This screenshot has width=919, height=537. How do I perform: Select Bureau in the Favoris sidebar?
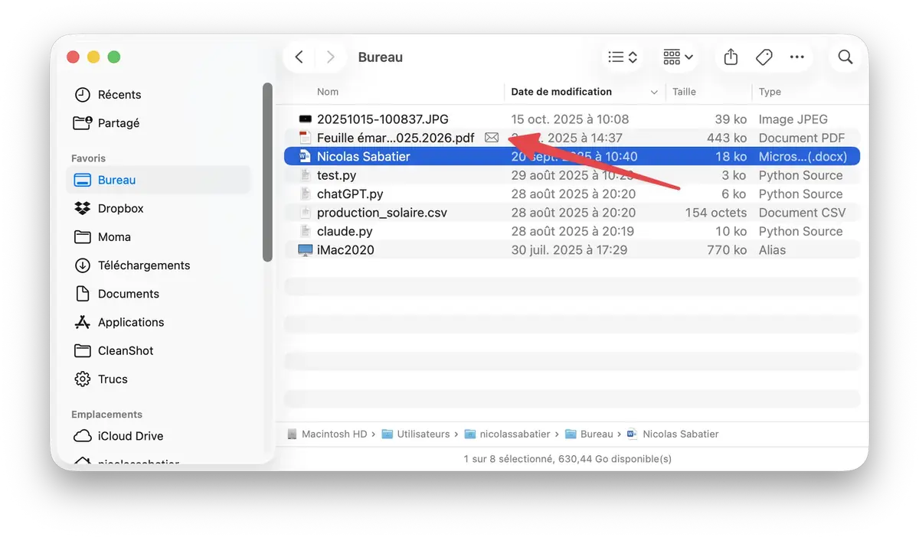(116, 180)
